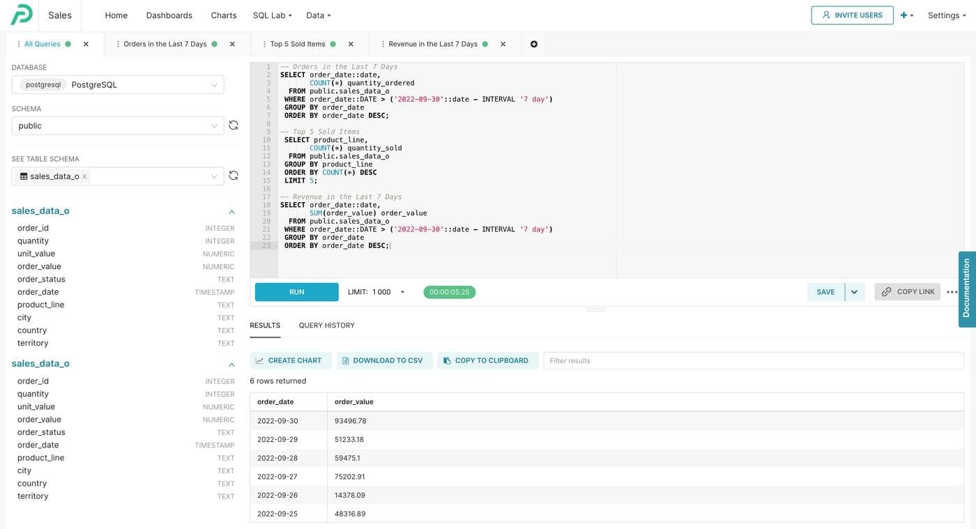Open the three-dots more options menu
Viewport: 976px width, 529px height.
(x=952, y=292)
